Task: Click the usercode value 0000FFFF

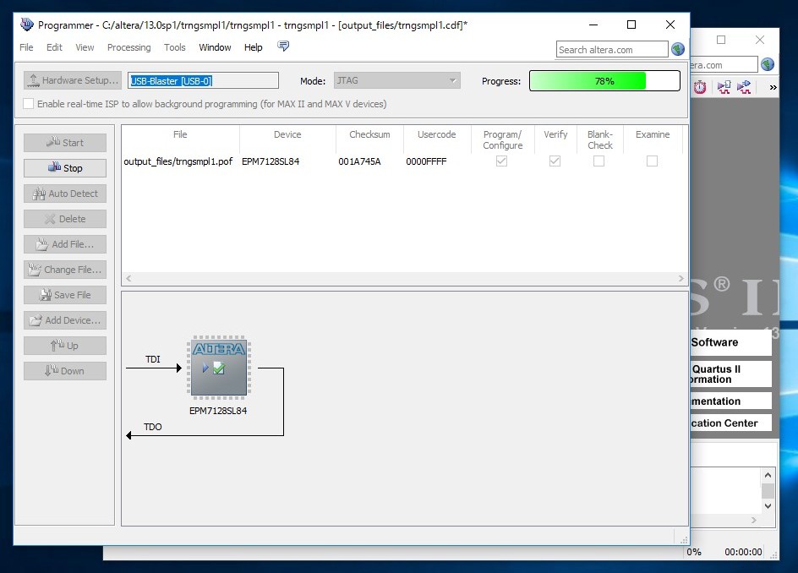Action: click(426, 161)
